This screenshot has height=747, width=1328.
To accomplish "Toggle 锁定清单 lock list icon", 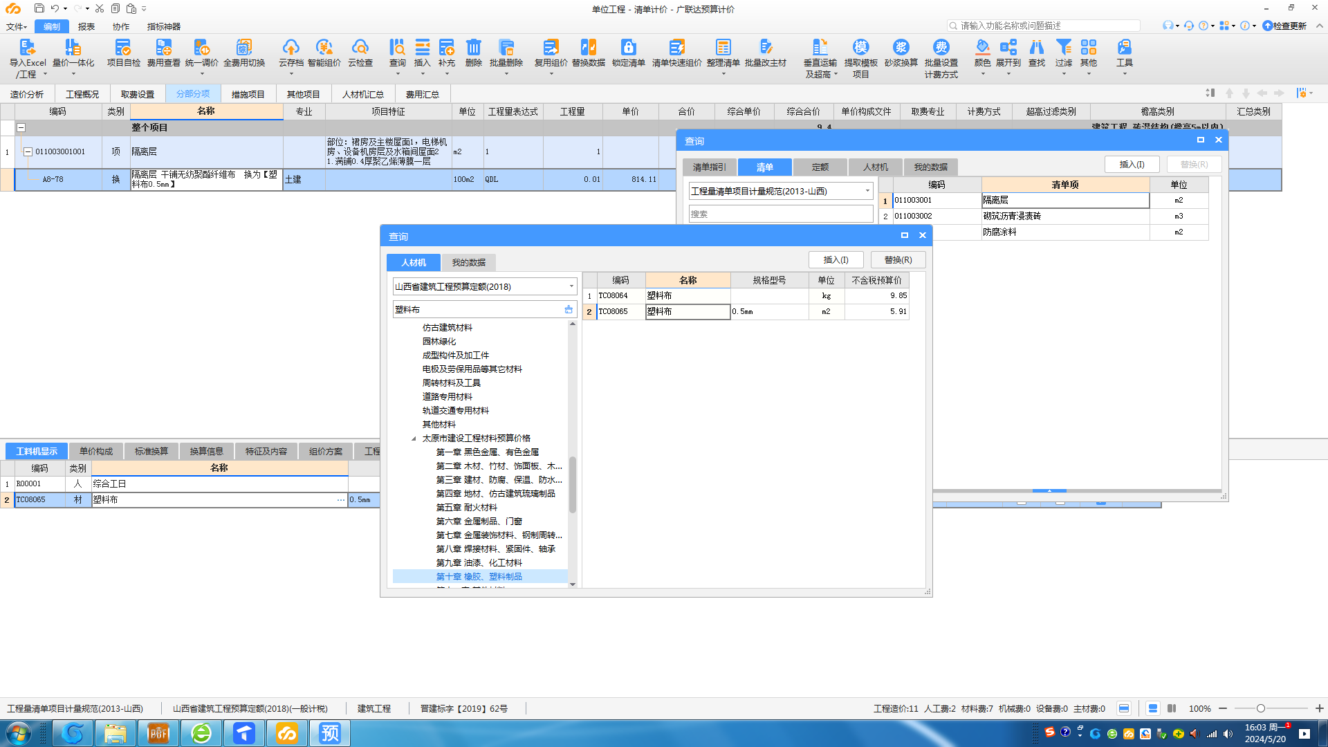I will click(x=628, y=54).
